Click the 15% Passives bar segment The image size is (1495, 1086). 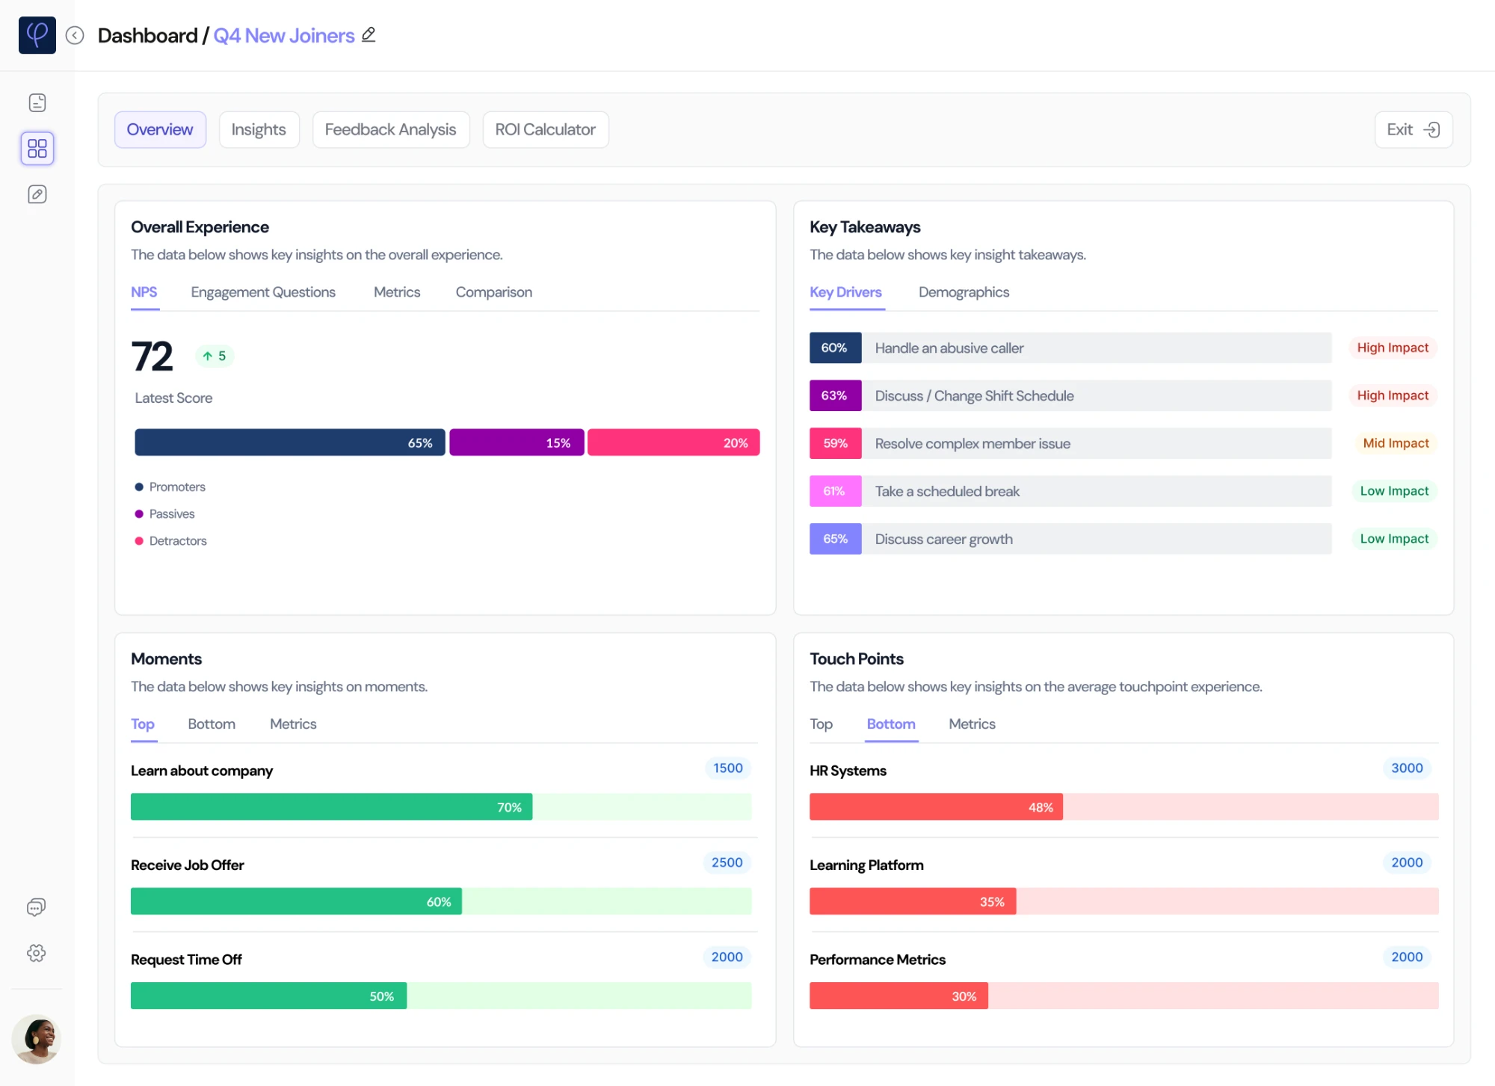(x=517, y=442)
